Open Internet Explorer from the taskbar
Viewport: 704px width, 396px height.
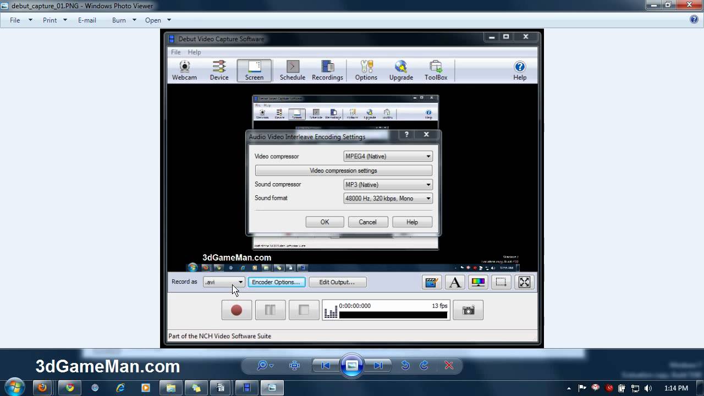pyautogui.click(x=120, y=388)
